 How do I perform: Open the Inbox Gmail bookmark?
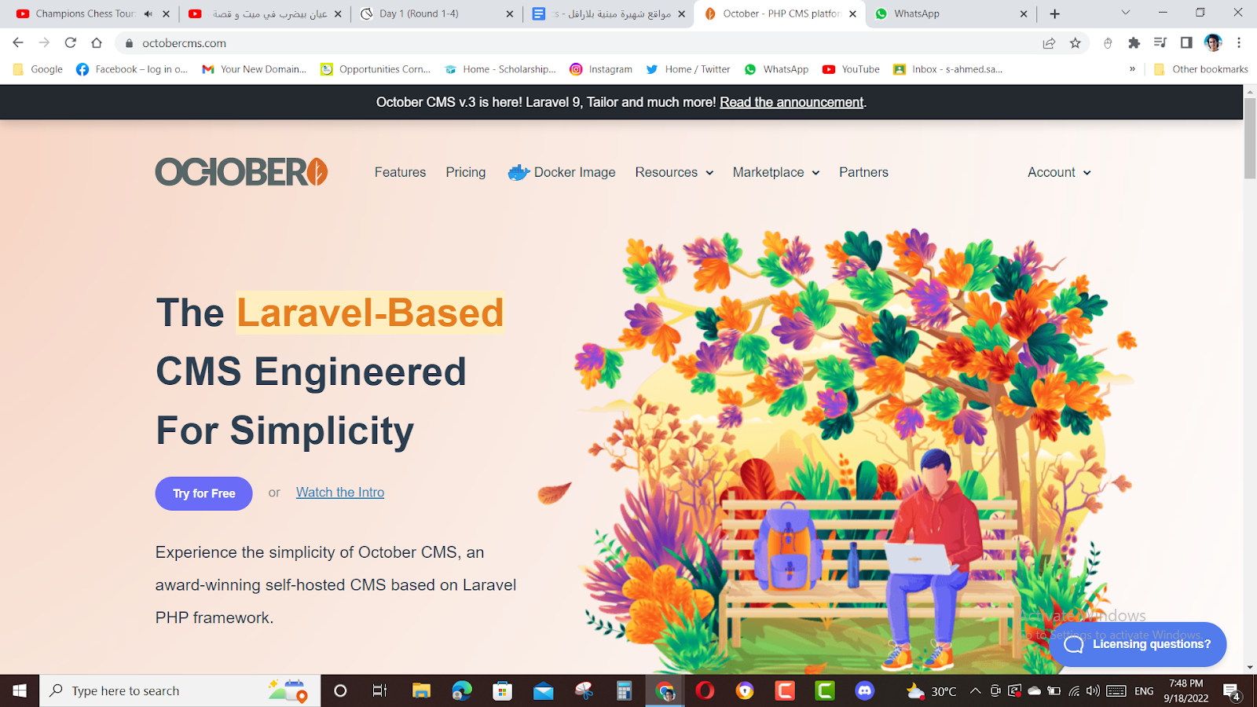point(948,69)
